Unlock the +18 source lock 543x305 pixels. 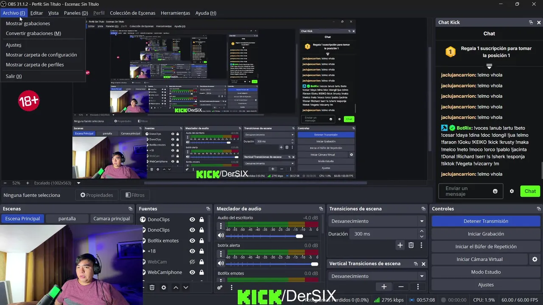202,251
